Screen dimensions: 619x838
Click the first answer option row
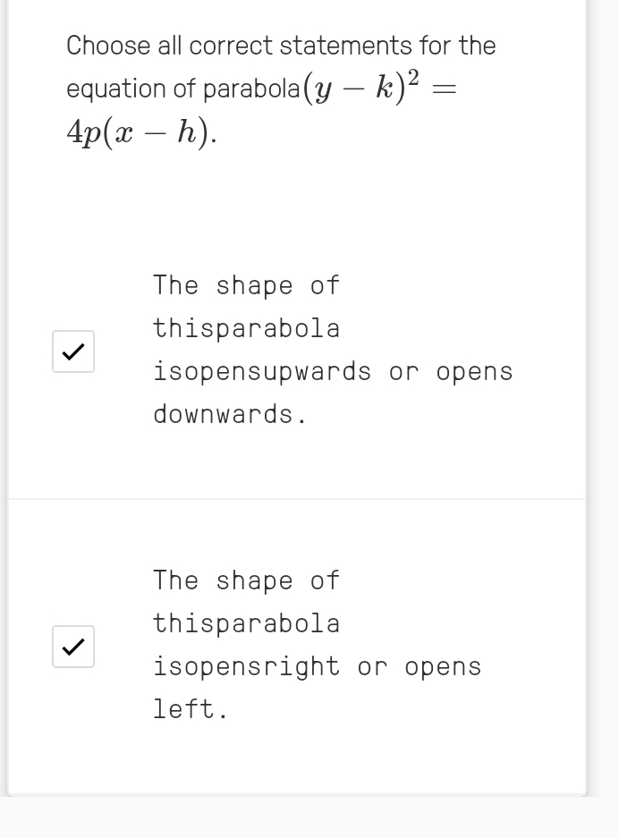tap(295, 351)
